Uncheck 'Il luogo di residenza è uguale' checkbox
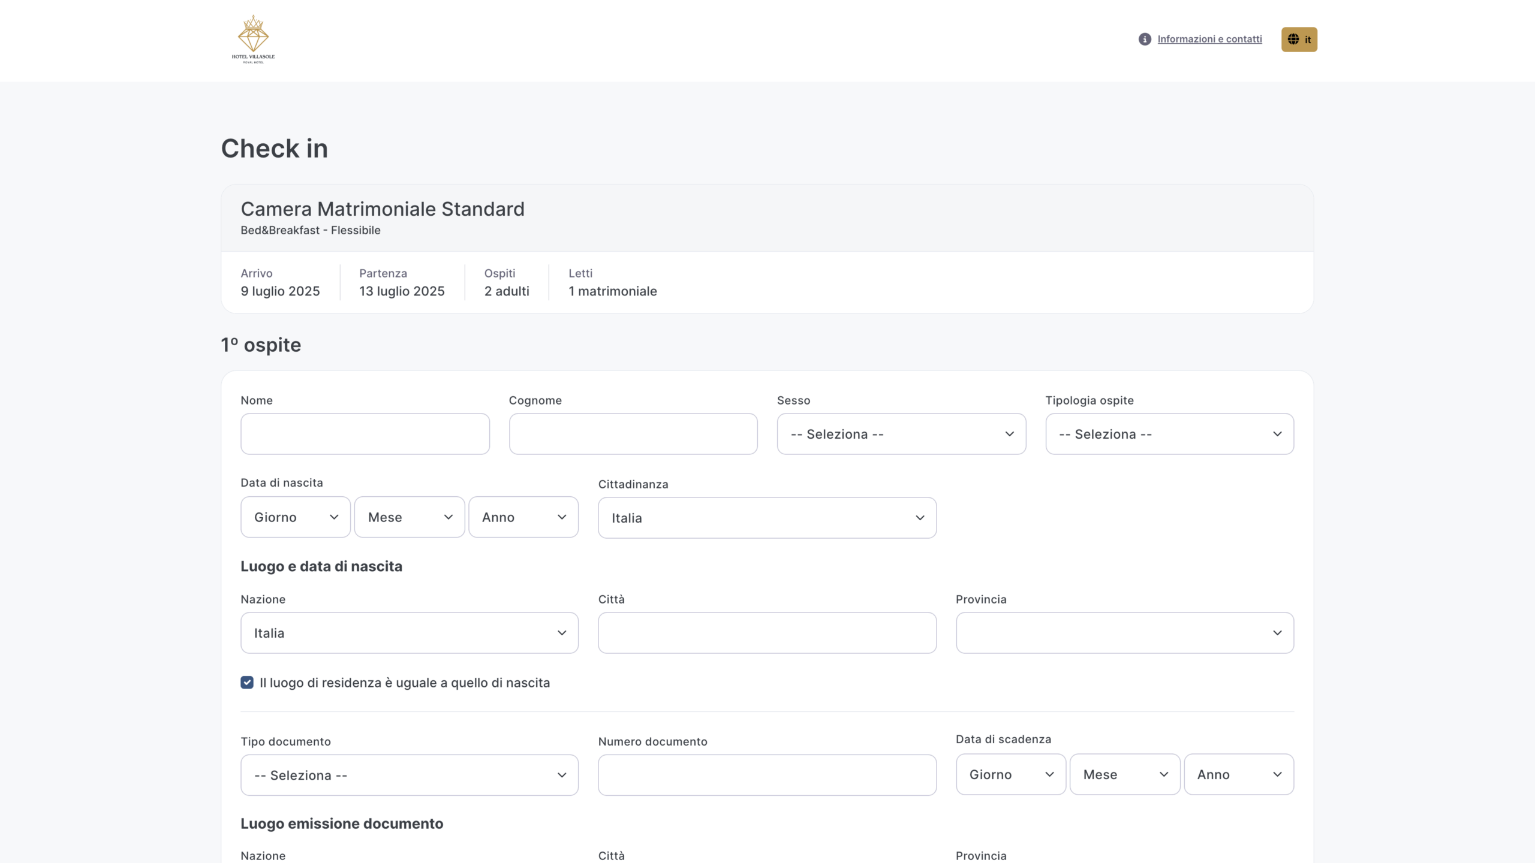The width and height of the screenshot is (1535, 863). (247, 683)
